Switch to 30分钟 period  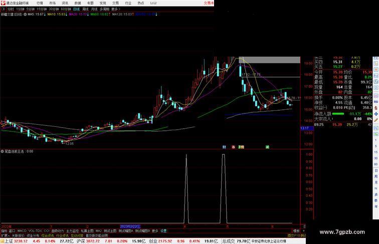pos(54,9)
